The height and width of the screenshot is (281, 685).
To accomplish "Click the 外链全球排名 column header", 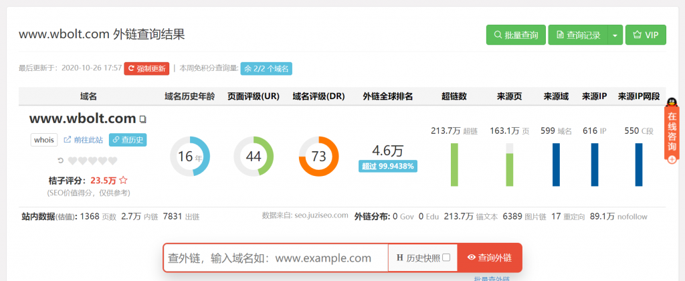I will [387, 96].
